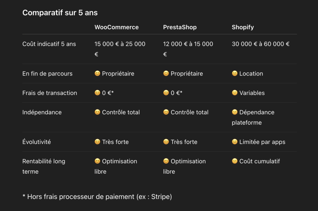This screenshot has width=318, height=211.
Task: Click the Comparatif sur 5 ans heading
Action: tap(60, 13)
